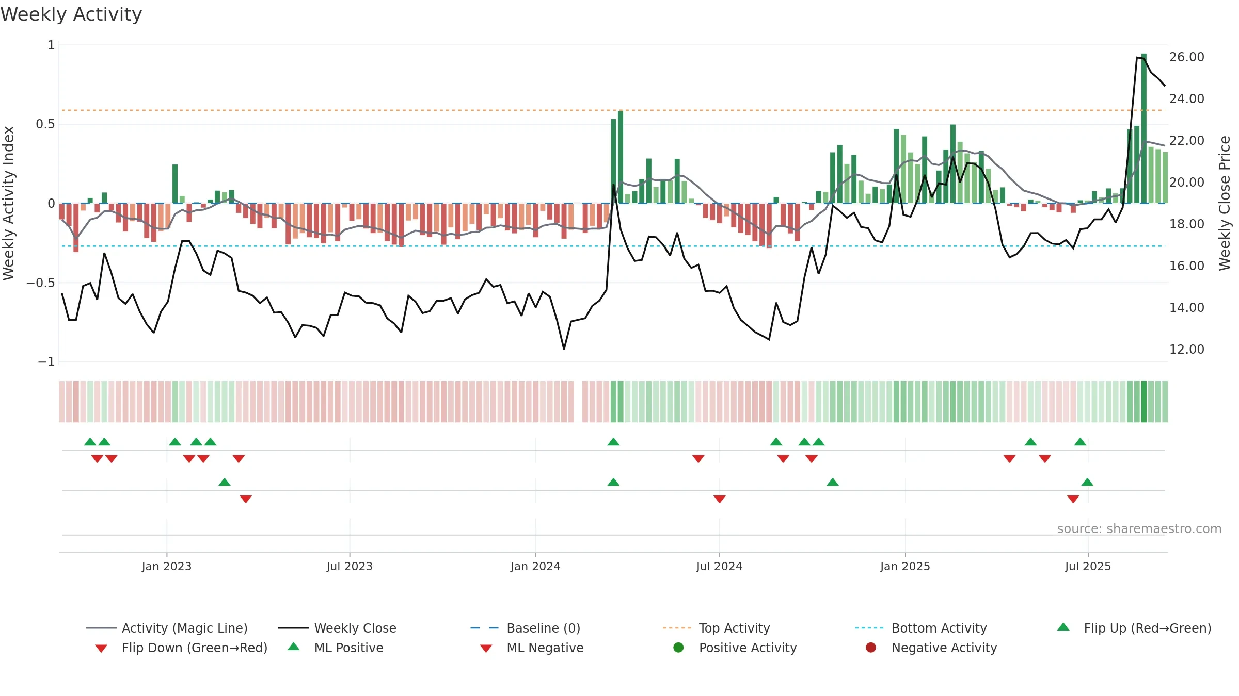Click the blue dashed Baseline legend swatch
The width and height of the screenshot is (1239, 696).
(485, 628)
